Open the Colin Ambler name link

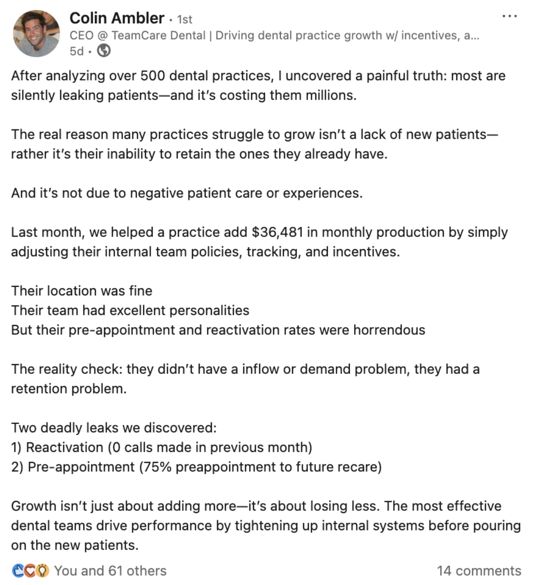[117, 18]
